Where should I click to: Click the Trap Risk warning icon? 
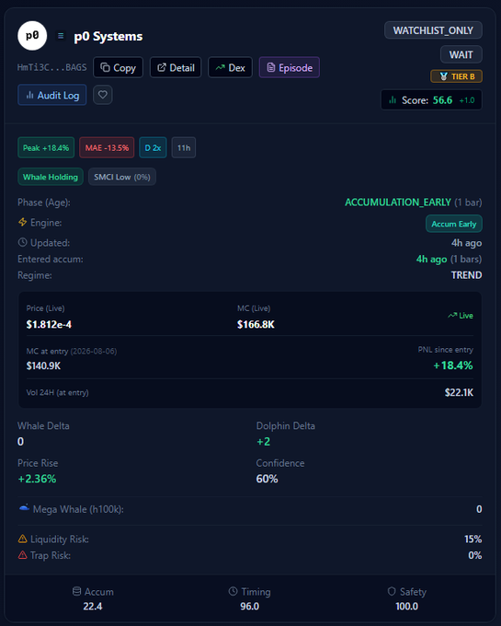pos(23,555)
